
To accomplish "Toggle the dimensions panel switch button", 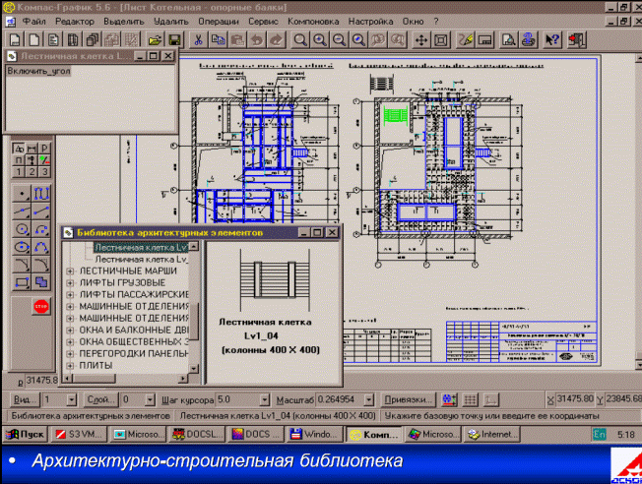I will pyautogui.click(x=32, y=149).
